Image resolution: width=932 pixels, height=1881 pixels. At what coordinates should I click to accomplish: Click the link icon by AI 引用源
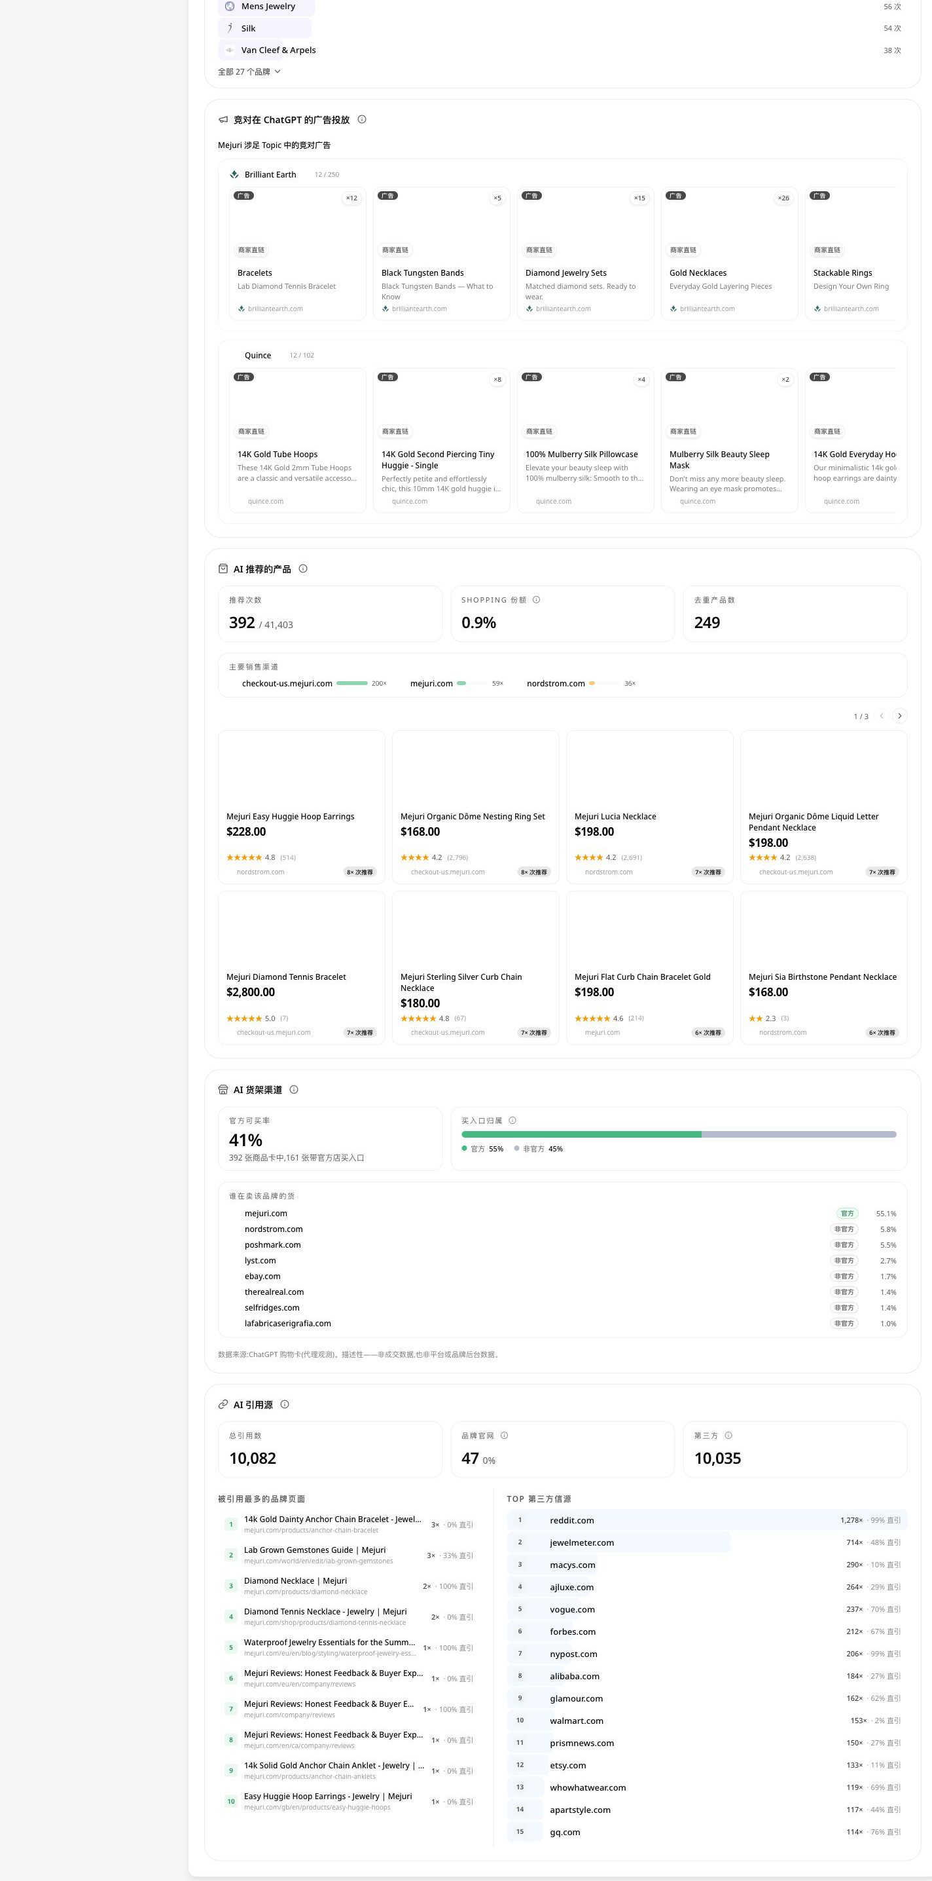[223, 1404]
